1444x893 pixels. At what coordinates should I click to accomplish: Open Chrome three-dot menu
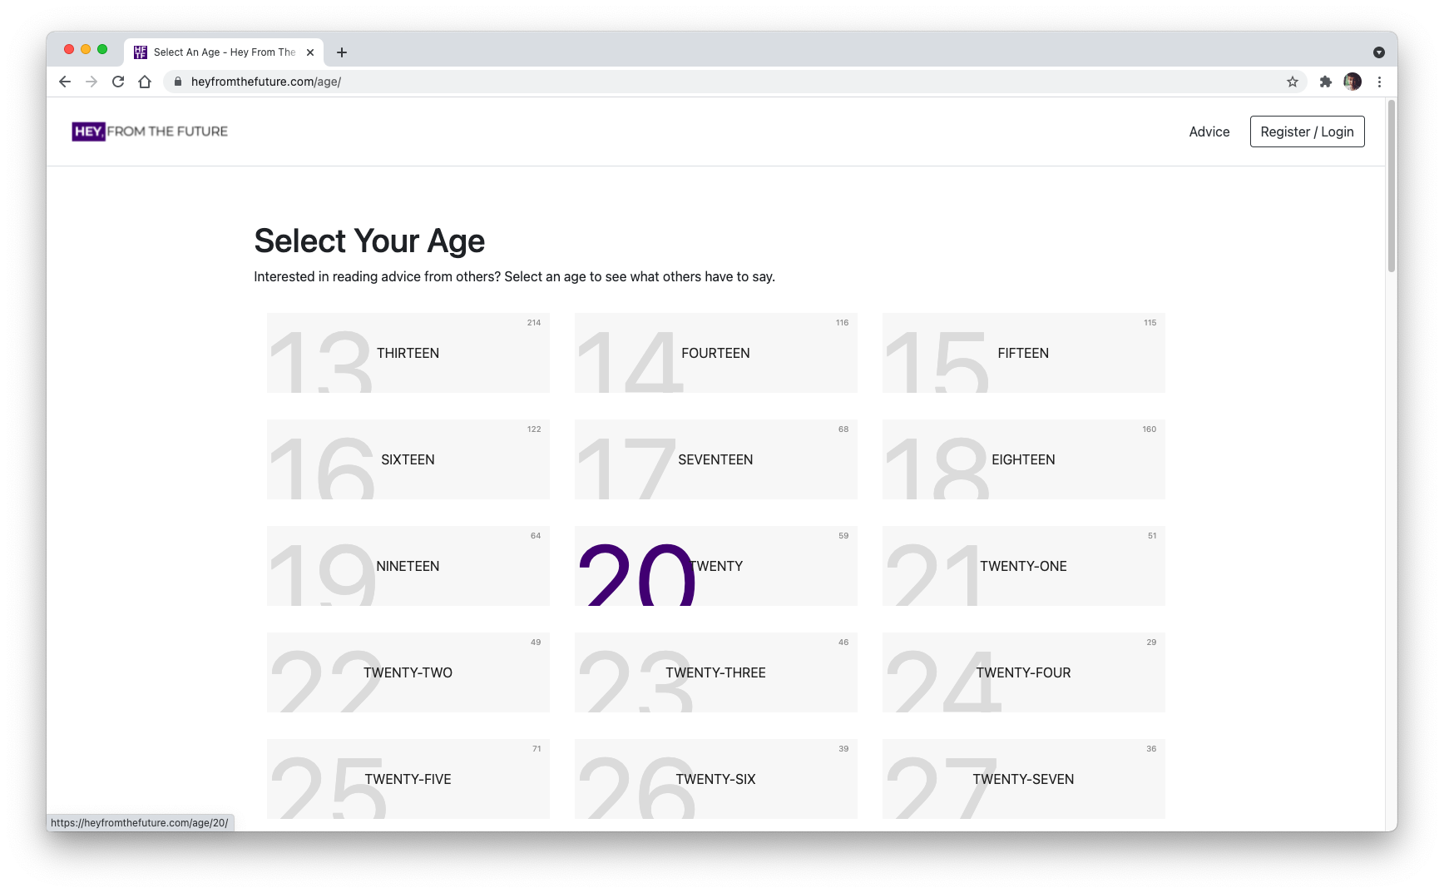click(x=1379, y=82)
